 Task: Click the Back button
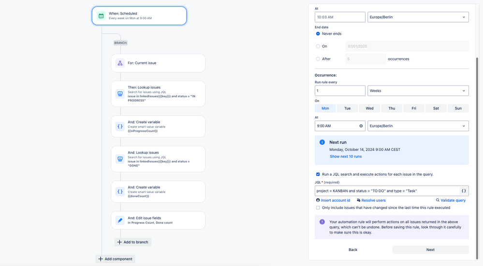[353, 250]
